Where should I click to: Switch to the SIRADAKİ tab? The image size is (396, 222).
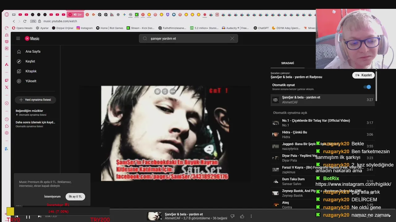click(287, 63)
